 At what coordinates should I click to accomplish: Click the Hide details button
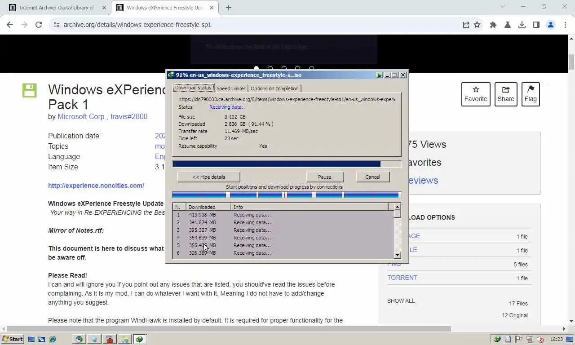[x=209, y=177]
